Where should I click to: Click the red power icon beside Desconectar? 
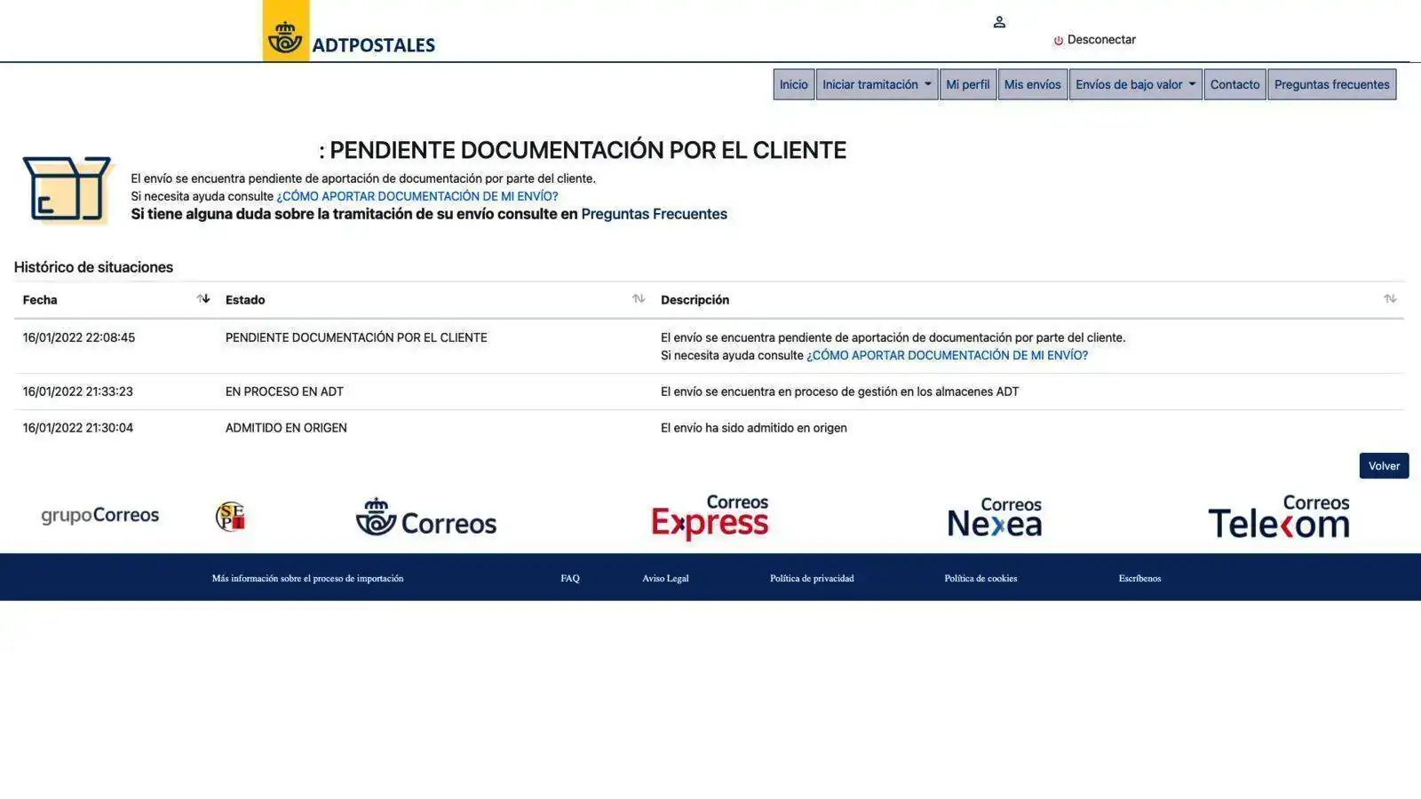[x=1058, y=41]
